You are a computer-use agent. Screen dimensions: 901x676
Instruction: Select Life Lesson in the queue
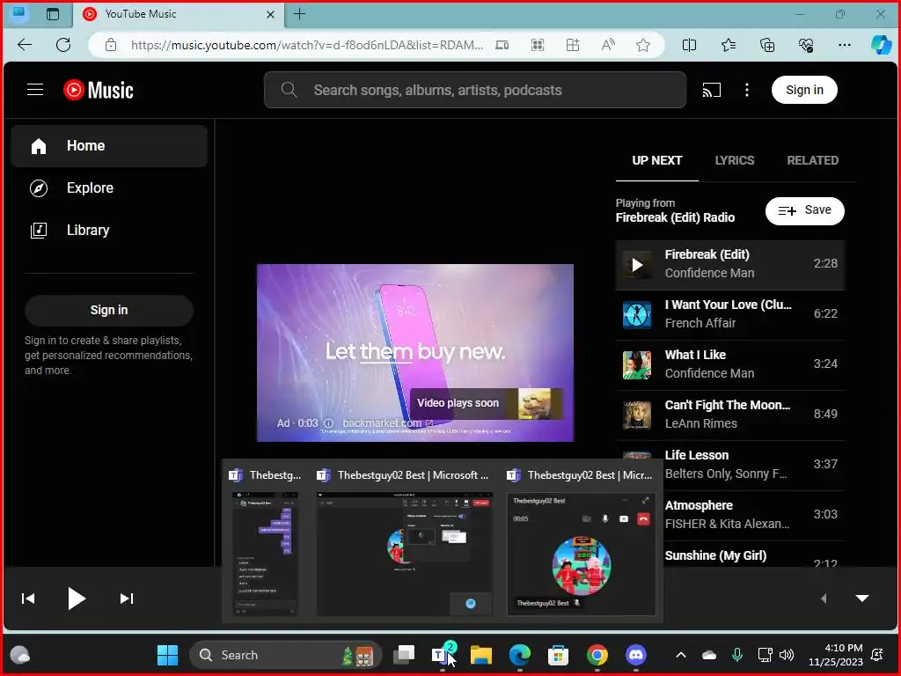(x=753, y=465)
